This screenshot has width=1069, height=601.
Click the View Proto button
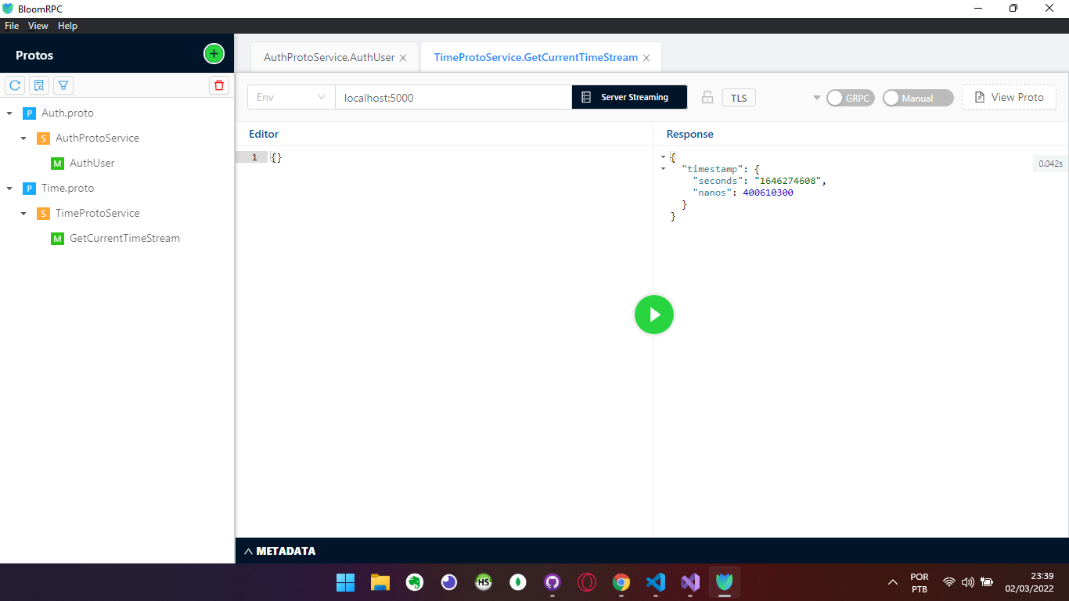click(1009, 98)
